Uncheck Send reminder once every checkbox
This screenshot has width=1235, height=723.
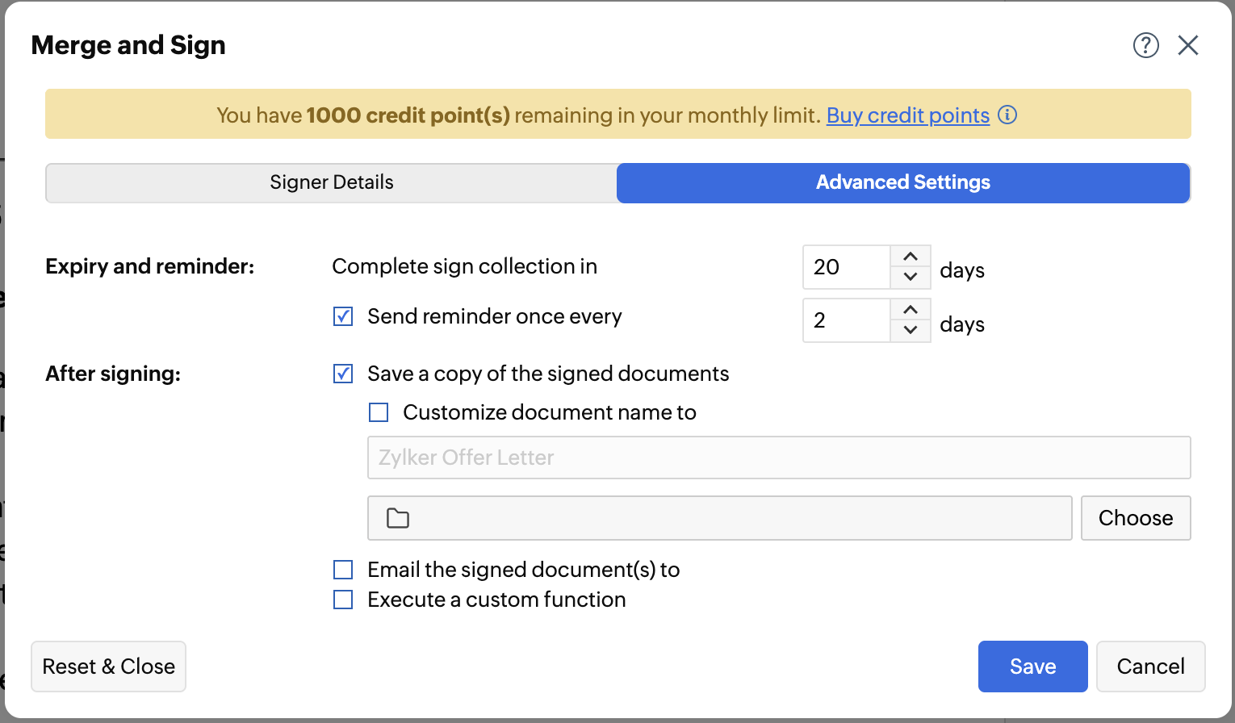click(343, 316)
